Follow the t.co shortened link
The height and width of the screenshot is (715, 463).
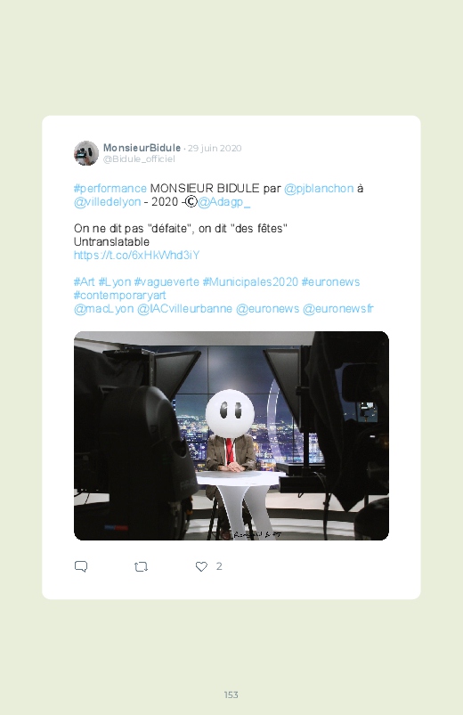tap(136, 255)
